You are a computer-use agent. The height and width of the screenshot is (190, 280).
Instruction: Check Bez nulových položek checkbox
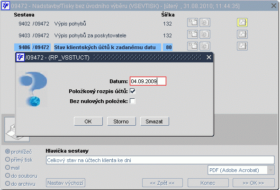tap(133, 101)
